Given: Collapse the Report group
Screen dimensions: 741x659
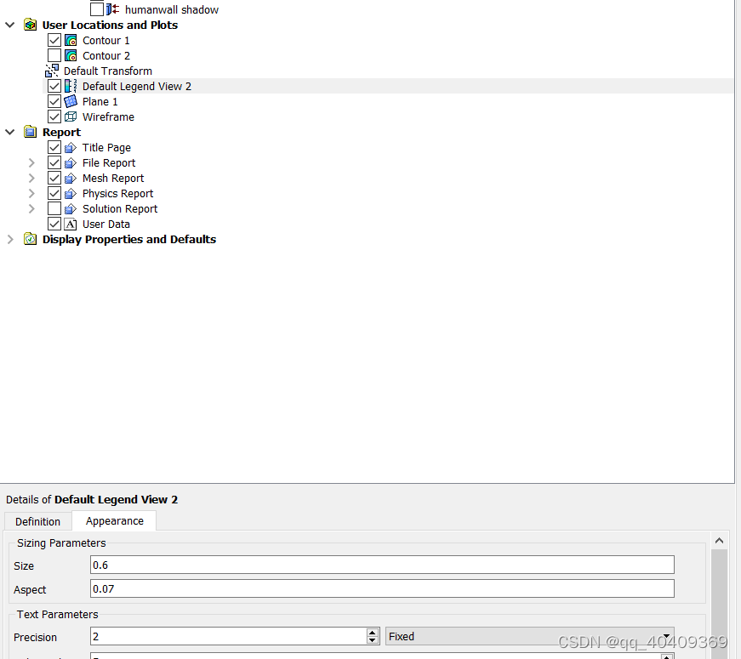Looking at the screenshot, I should (x=10, y=132).
